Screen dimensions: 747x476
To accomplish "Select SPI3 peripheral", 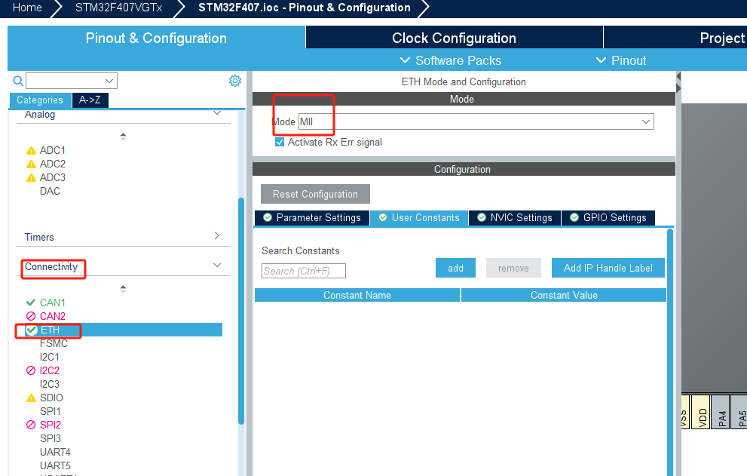I will [51, 438].
